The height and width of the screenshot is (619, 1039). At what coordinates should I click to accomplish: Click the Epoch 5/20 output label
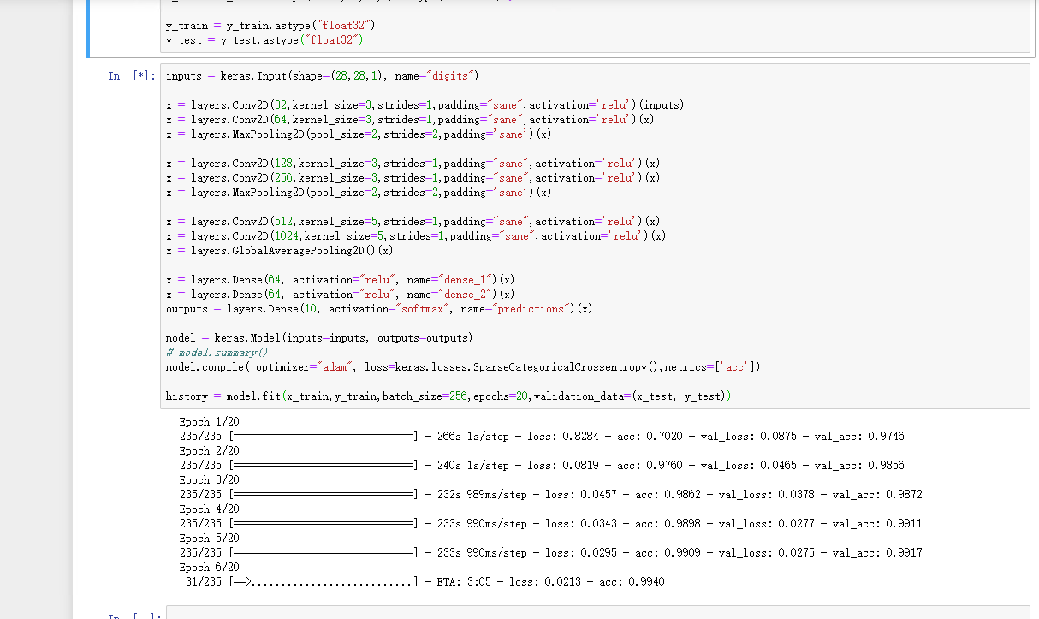209,539
